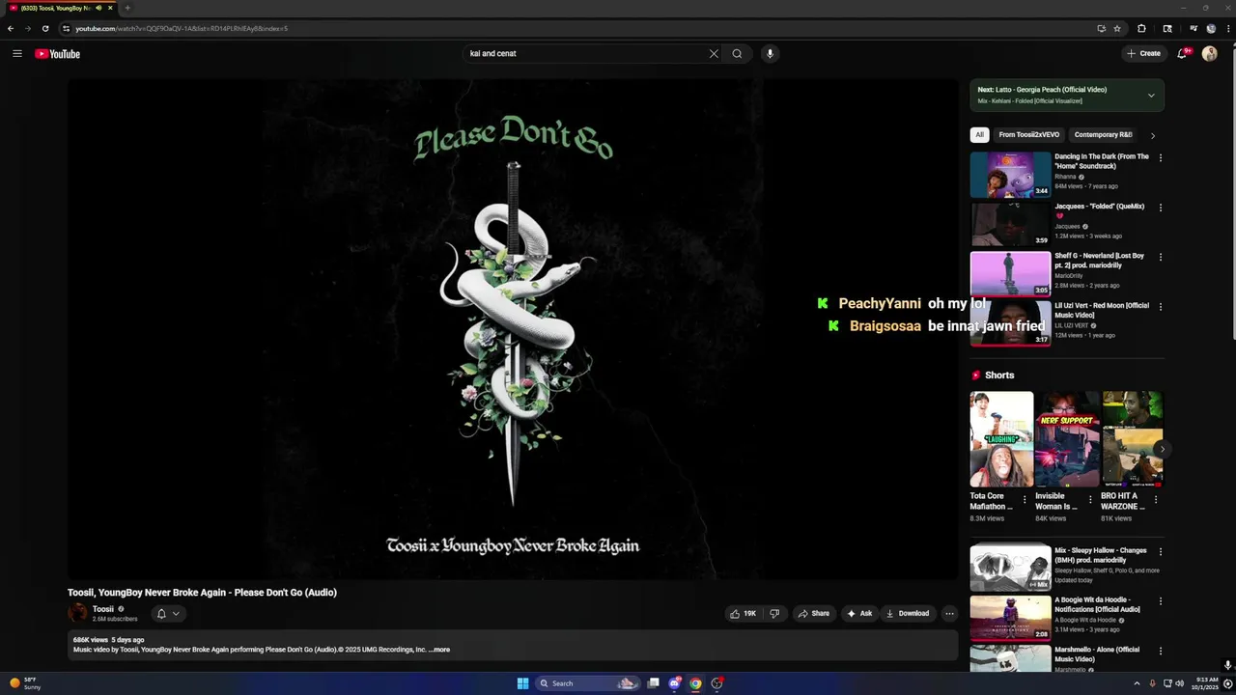
Task: Show hidden system tray icons
Action: (1137, 683)
